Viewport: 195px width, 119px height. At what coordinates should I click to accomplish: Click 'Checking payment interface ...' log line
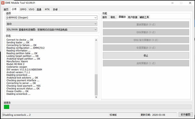pyautogui.click(x=23, y=80)
